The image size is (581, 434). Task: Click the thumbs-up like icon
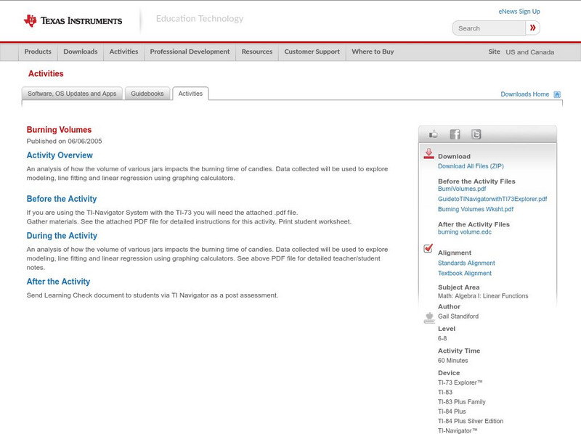pos(434,134)
